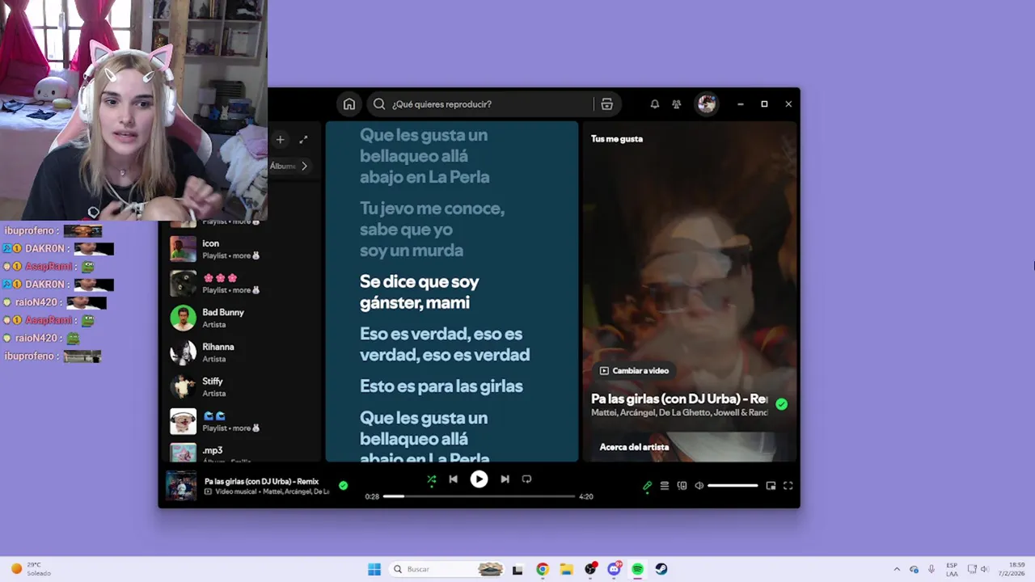
Task: Show hidden system tray icons chevron
Action: tap(897, 569)
